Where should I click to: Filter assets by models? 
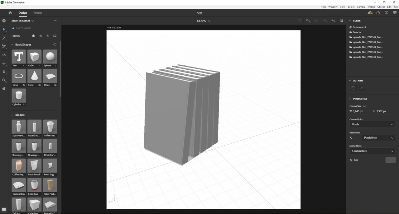[34, 36]
